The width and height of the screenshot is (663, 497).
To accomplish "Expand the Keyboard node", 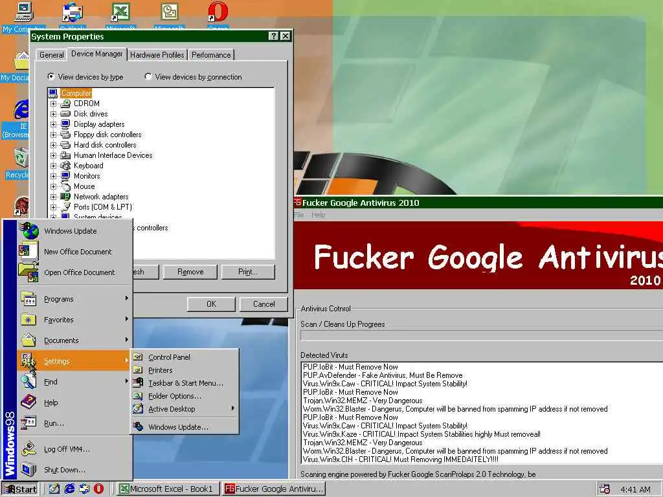I will (53, 166).
